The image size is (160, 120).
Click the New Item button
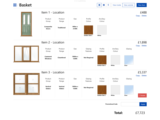pos(141,5)
